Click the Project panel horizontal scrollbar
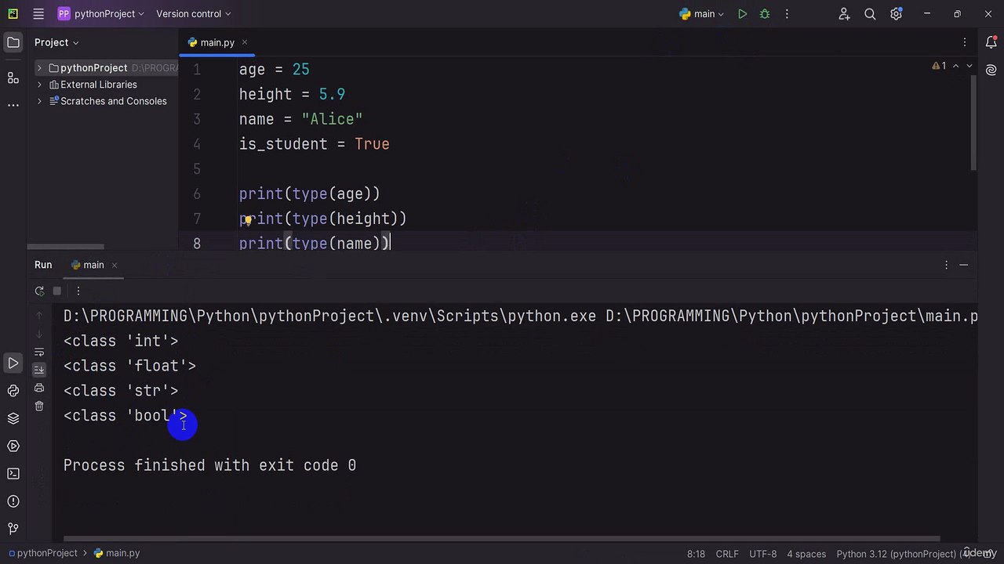The image size is (1004, 564). click(x=65, y=246)
